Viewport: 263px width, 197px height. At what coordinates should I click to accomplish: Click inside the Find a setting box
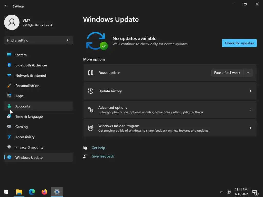pyautogui.click(x=39, y=40)
